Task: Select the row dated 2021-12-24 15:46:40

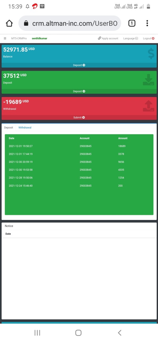Action: [x=79, y=186]
